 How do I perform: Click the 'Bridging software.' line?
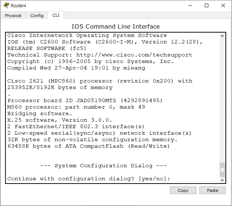tap(40, 113)
